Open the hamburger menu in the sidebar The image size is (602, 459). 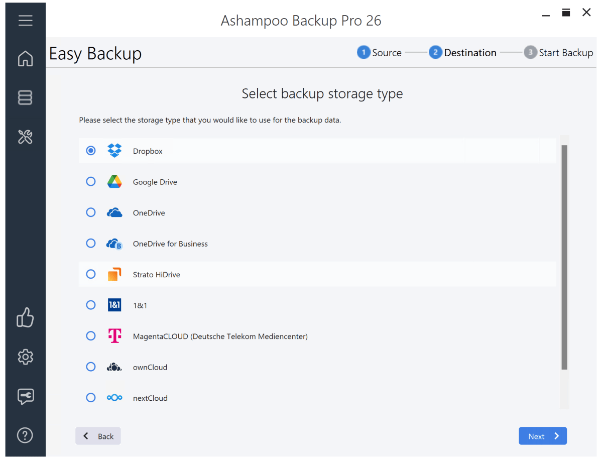coord(25,20)
